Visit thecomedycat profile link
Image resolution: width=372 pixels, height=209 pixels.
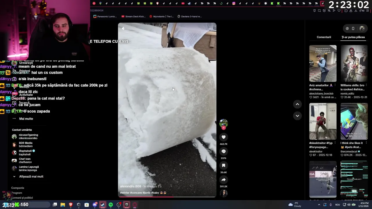[349, 152]
